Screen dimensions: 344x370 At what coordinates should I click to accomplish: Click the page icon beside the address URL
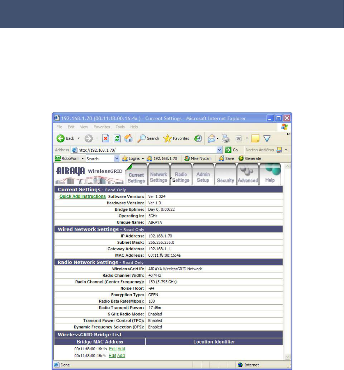tap(75, 150)
